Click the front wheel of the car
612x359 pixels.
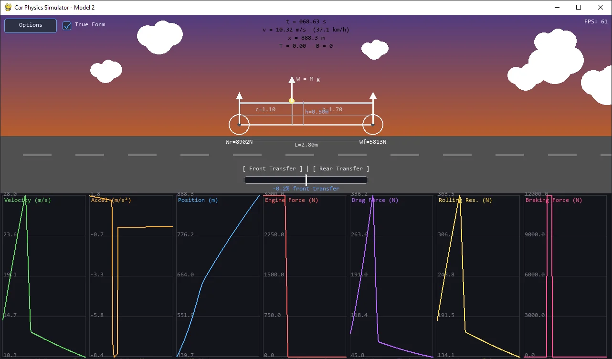pos(373,125)
